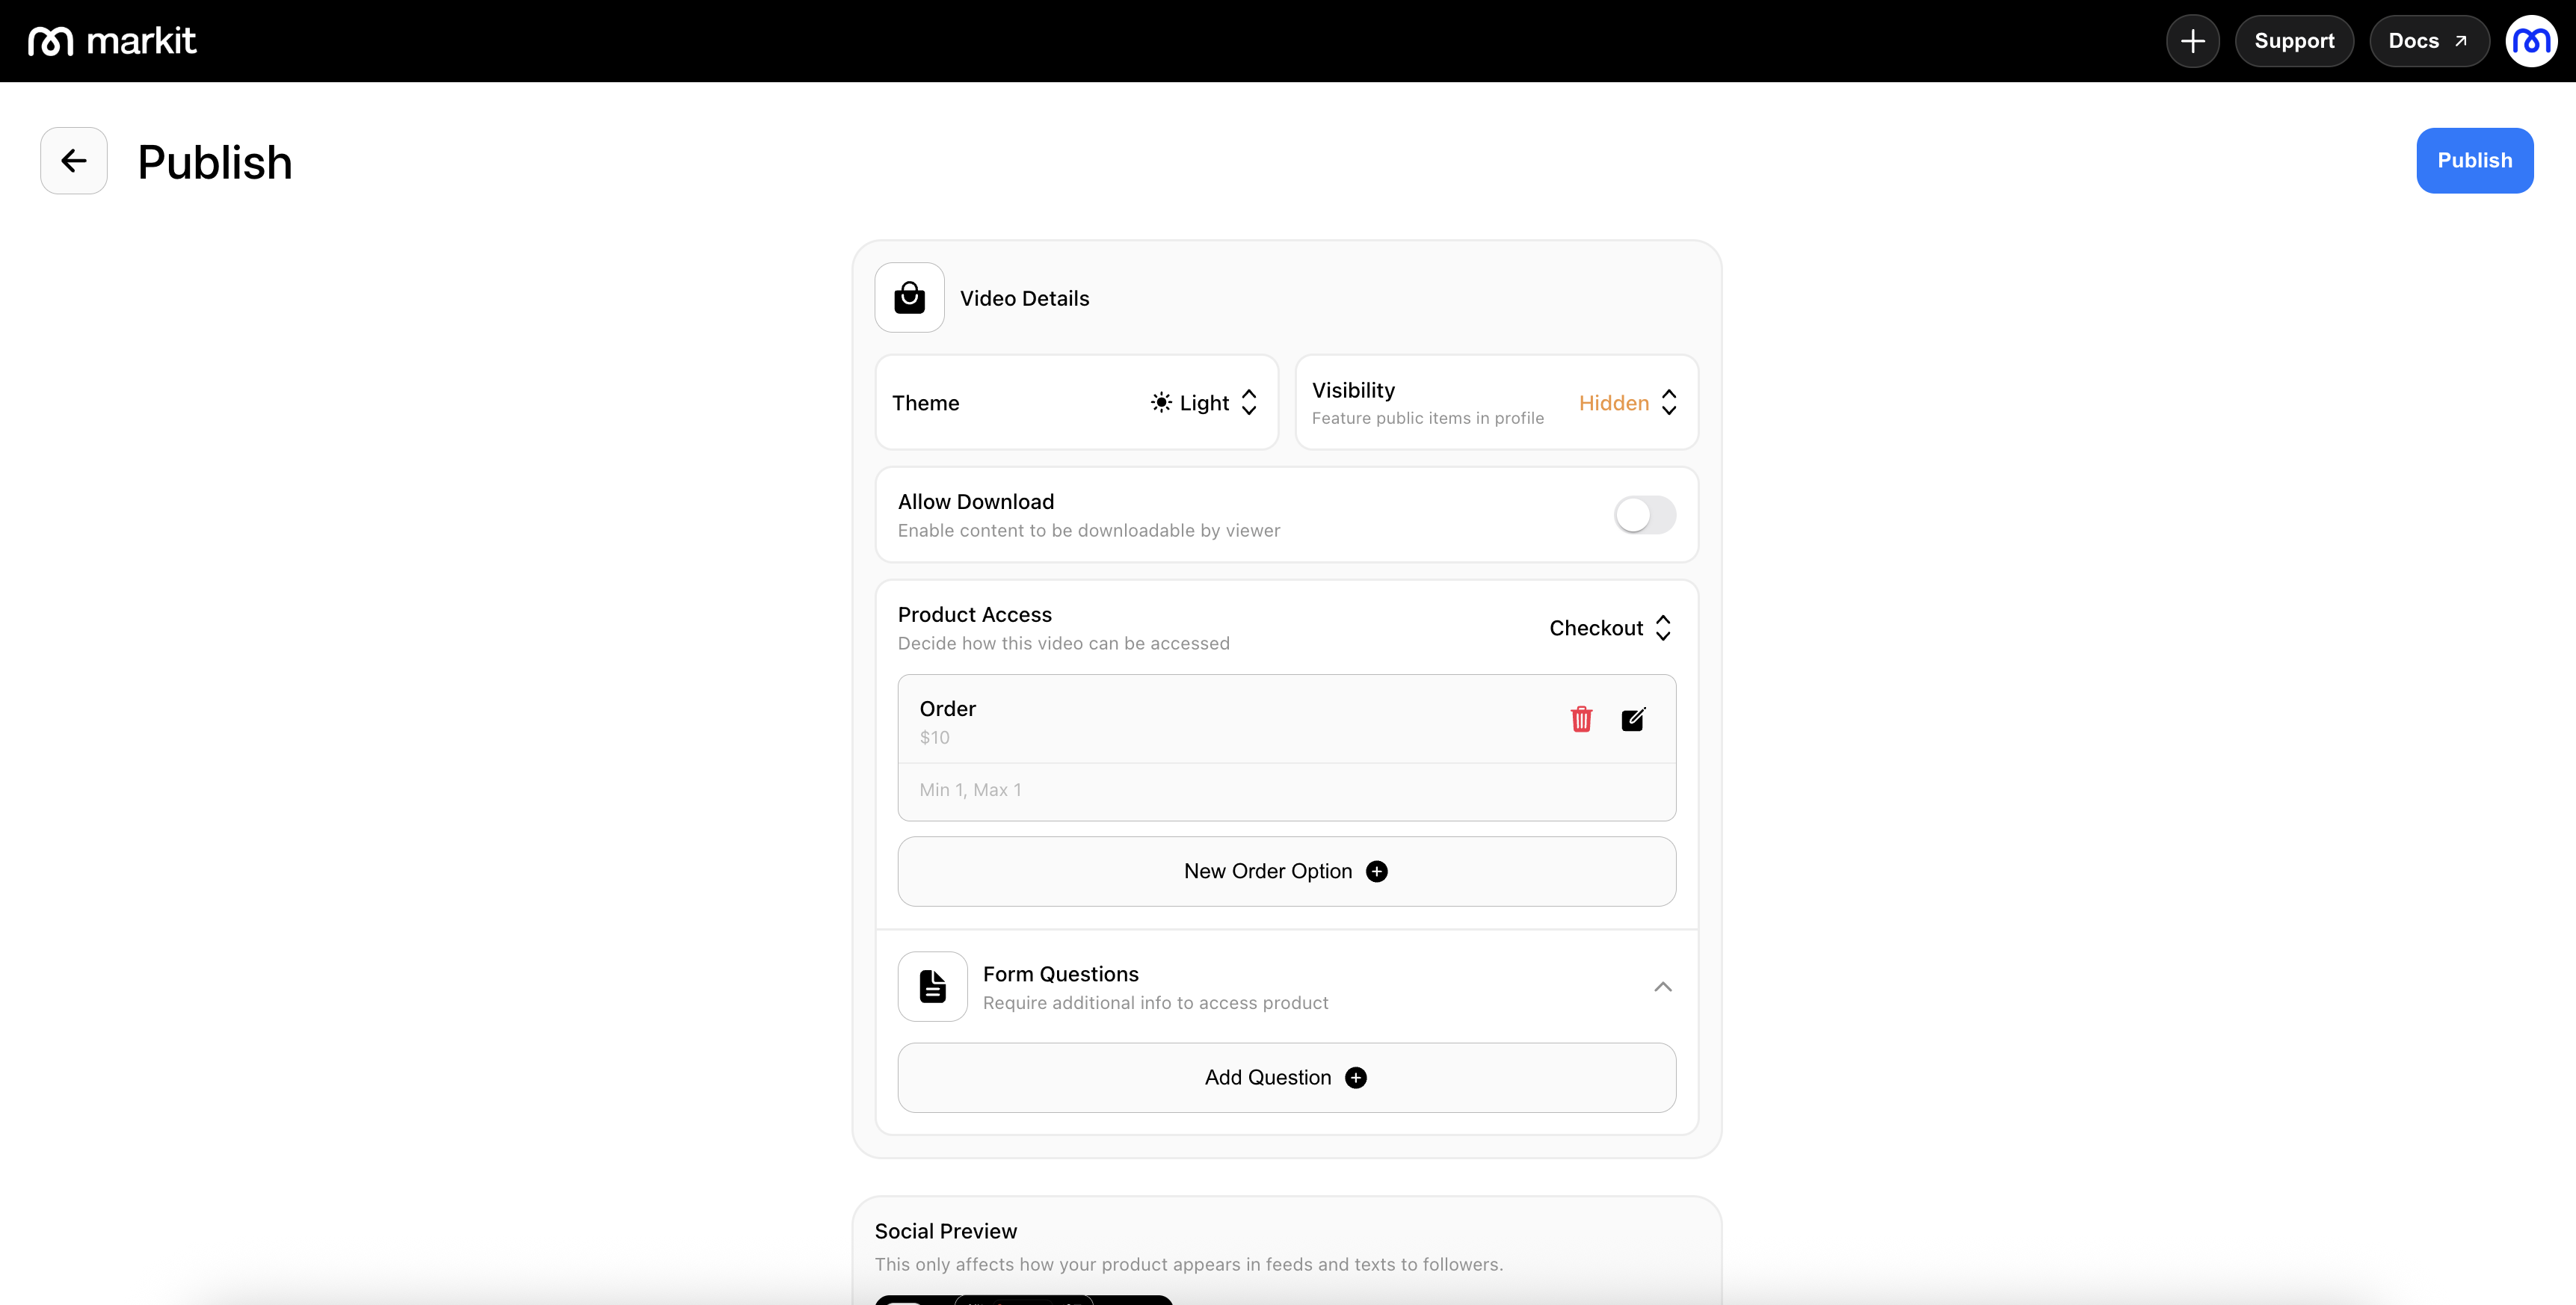
Task: Edit the Order option with pencil icon
Action: pyautogui.click(x=1633, y=719)
